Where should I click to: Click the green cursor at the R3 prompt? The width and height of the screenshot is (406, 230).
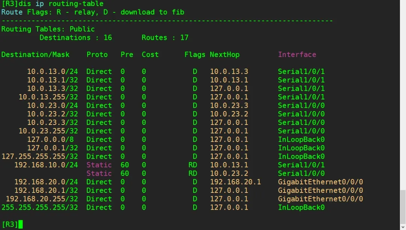tap(21, 224)
